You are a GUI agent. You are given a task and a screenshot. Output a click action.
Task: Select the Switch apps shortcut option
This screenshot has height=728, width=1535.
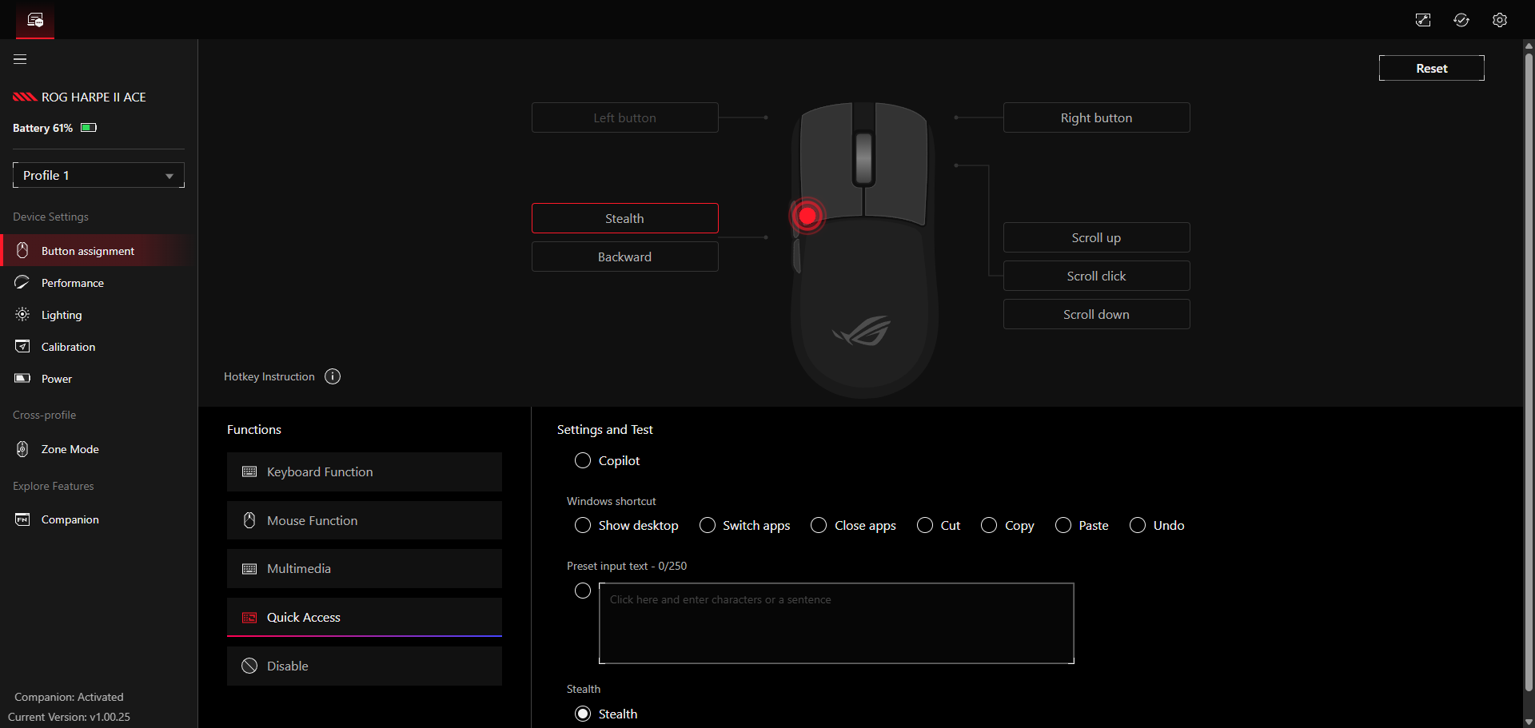click(708, 525)
